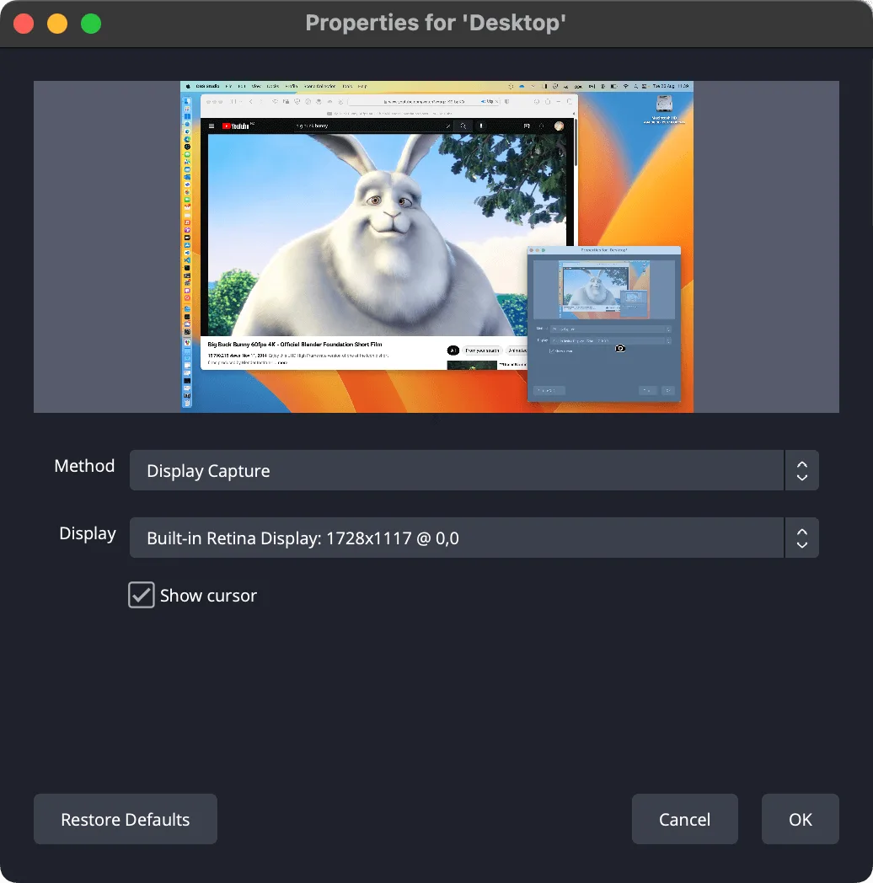Maximize the dialog with the green button

click(x=91, y=24)
